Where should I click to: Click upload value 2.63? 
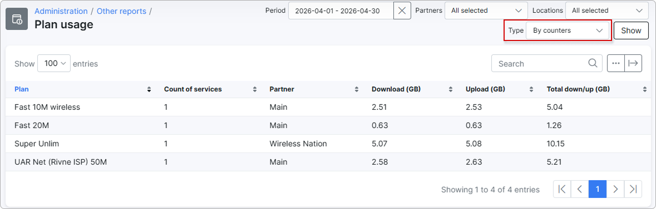(473, 162)
